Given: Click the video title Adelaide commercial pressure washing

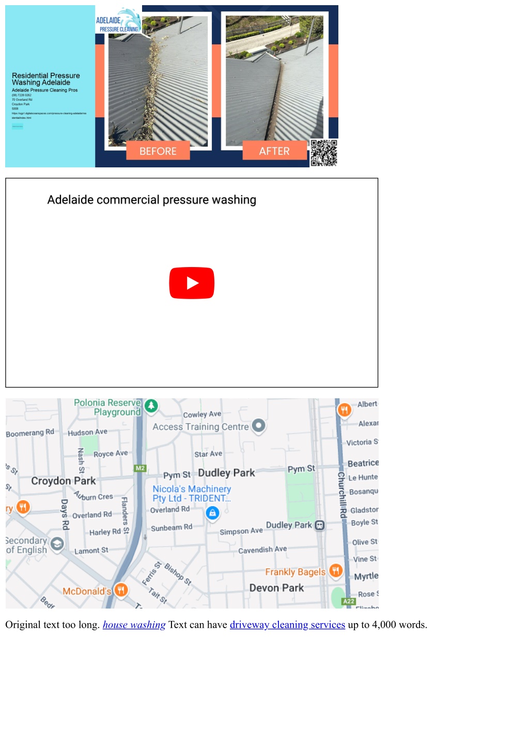Looking at the screenshot, I should pos(152,200).
